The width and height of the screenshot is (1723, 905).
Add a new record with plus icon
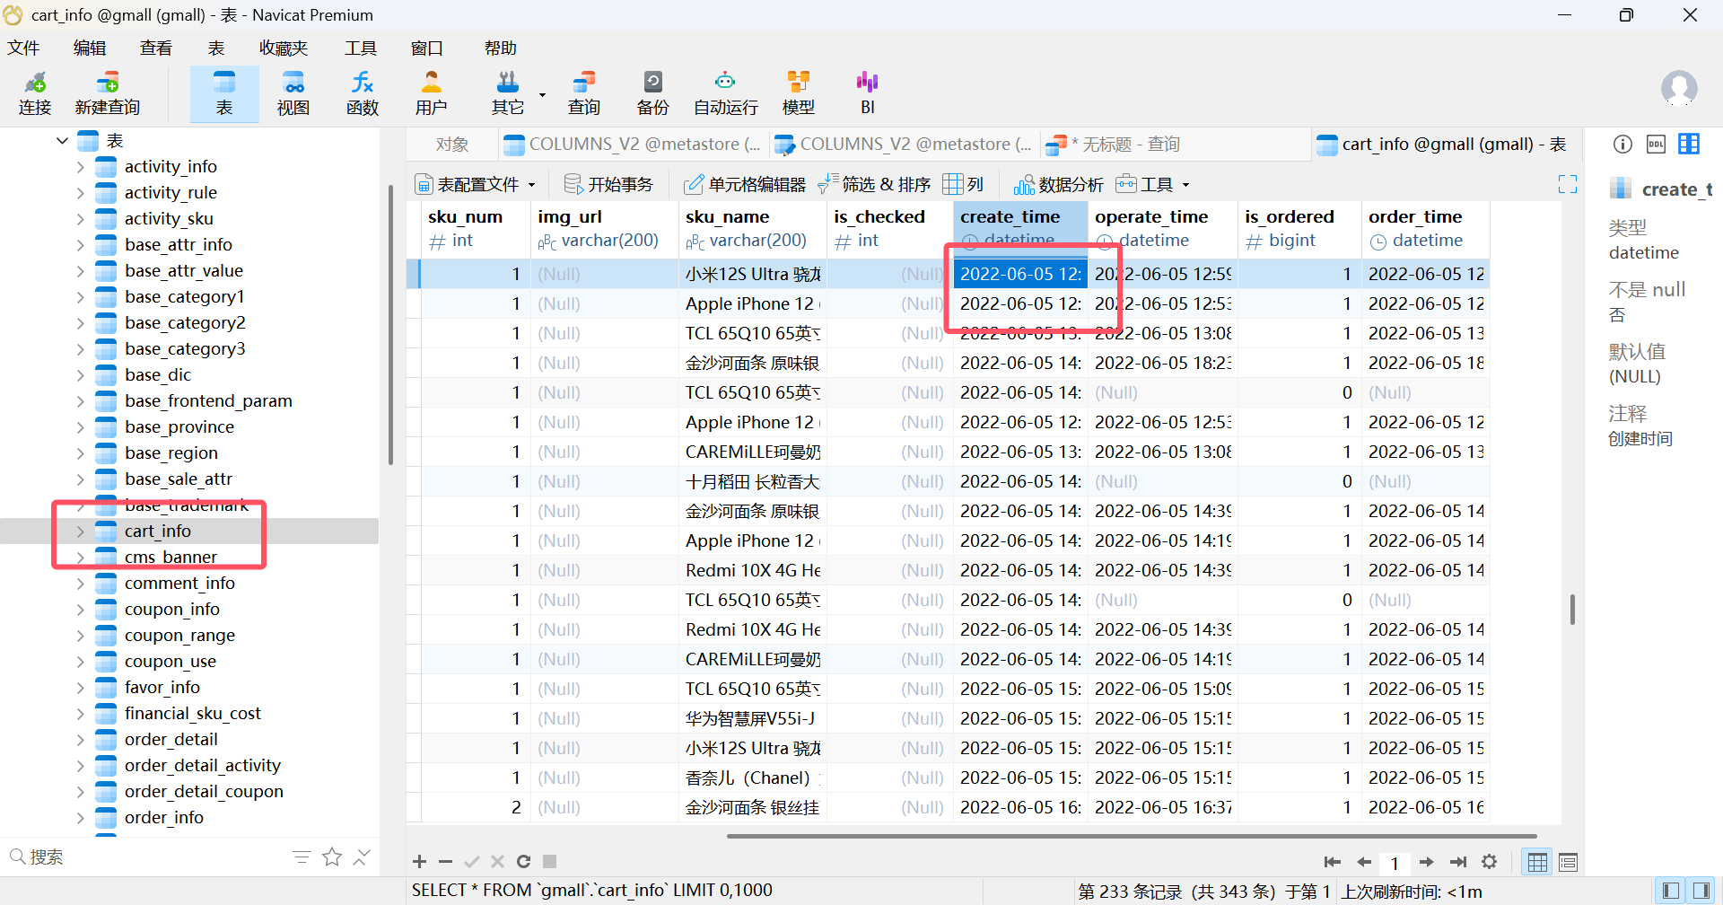419,862
